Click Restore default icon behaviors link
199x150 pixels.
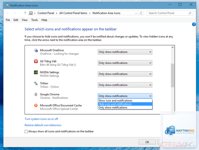click(43, 125)
